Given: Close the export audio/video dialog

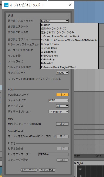Looking at the screenshot, I should (70, 5).
